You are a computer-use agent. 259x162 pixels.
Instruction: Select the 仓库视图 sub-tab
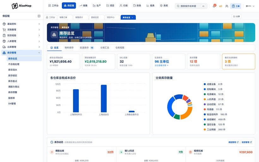[120, 48]
